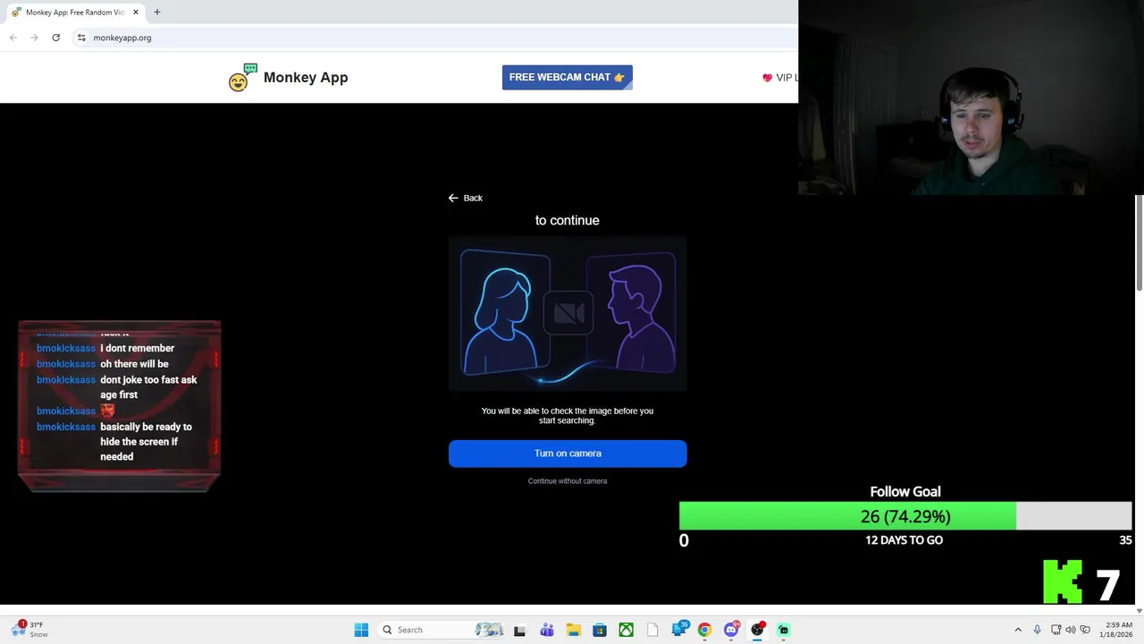The image size is (1144, 644).
Task: Click the Monkey App logo icon
Action: coord(242,78)
